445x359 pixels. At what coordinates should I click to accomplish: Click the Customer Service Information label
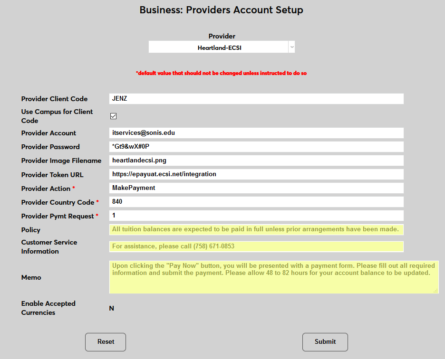49,247
